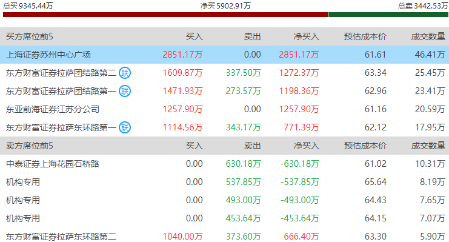Click buy value 1040.00万

[183, 237]
